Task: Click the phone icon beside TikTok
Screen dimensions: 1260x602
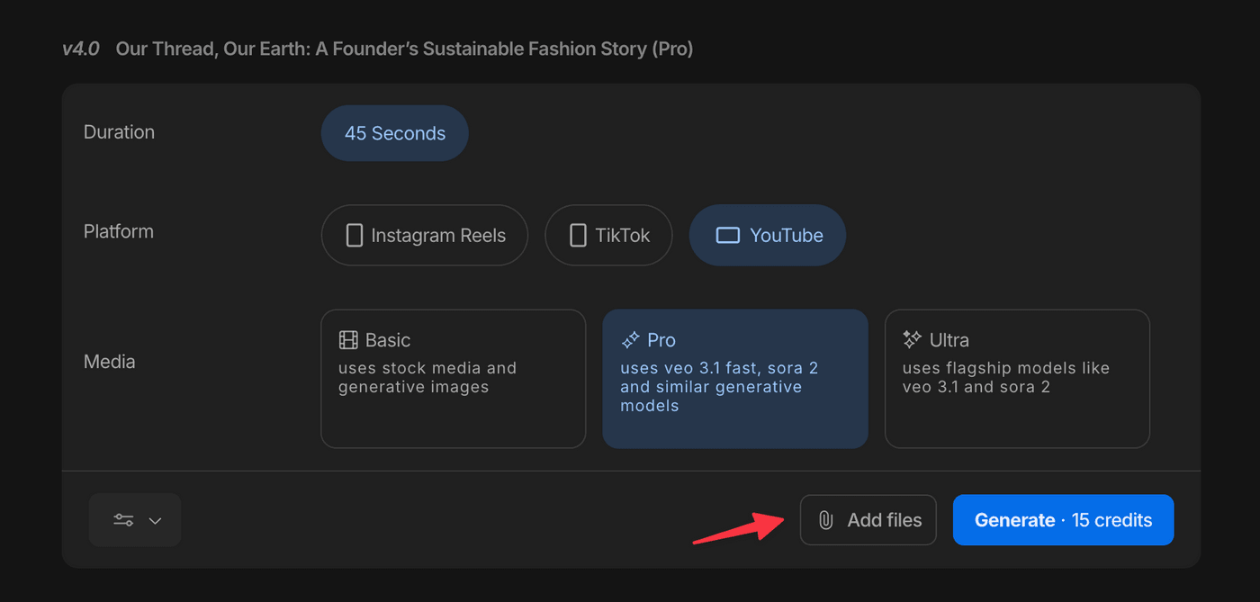Action: 578,236
